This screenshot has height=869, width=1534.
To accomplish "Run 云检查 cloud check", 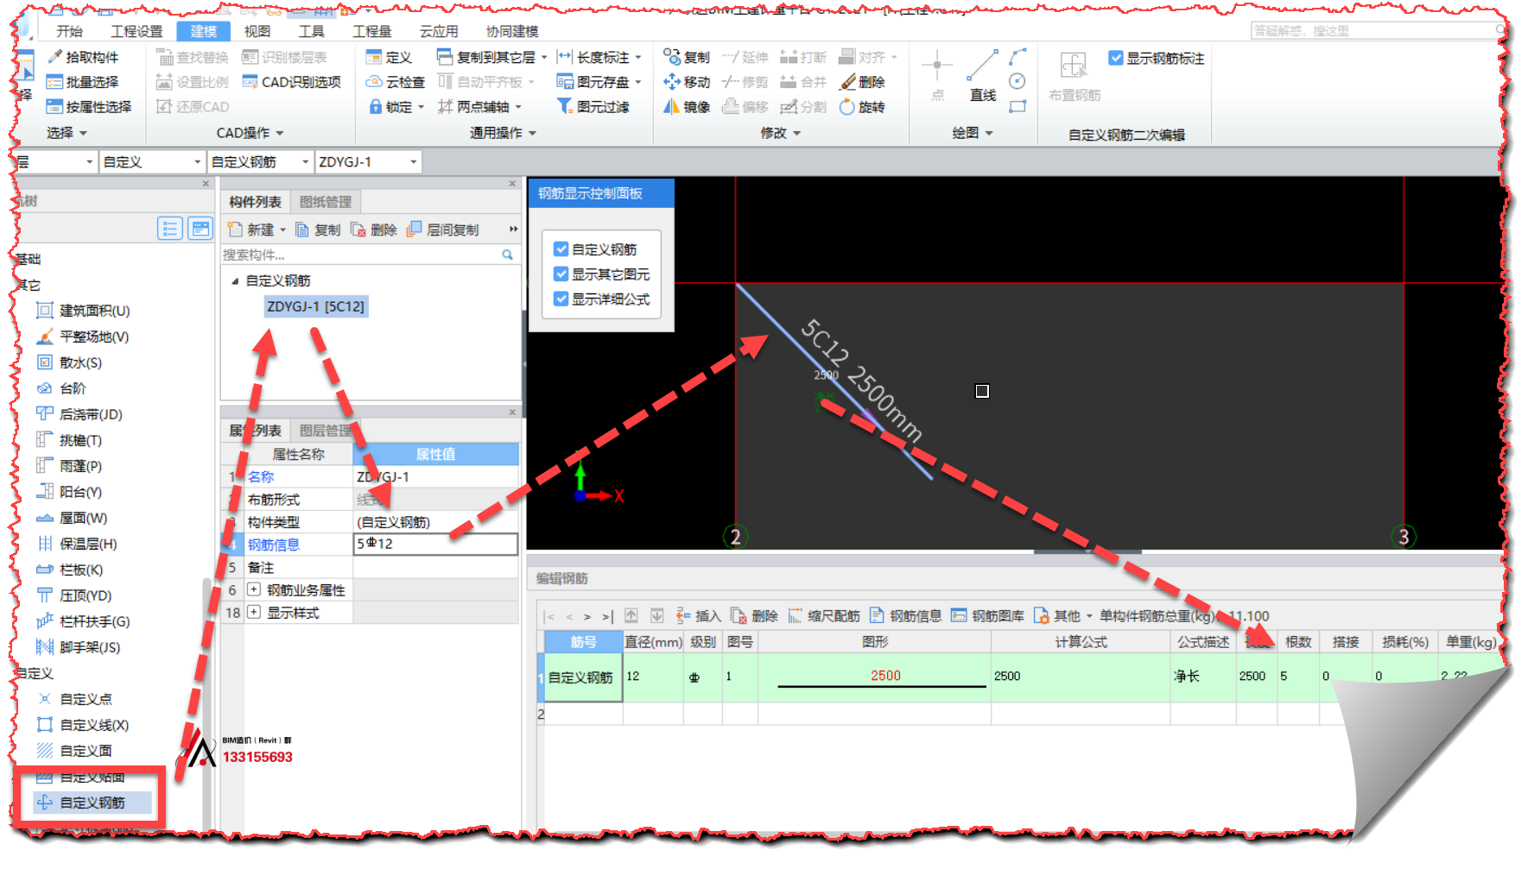I will click(396, 82).
